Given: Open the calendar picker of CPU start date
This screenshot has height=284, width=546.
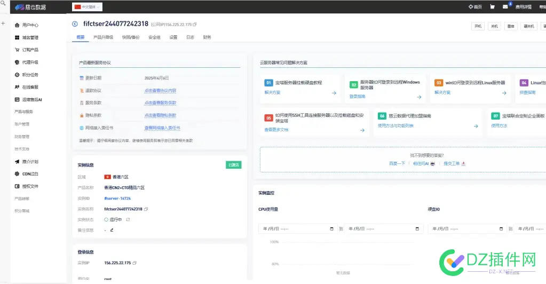Looking at the screenshot, I should [331, 229].
